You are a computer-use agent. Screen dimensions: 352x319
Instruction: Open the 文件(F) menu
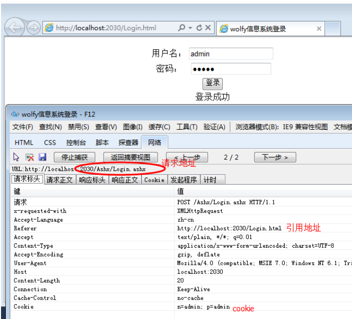23,127
